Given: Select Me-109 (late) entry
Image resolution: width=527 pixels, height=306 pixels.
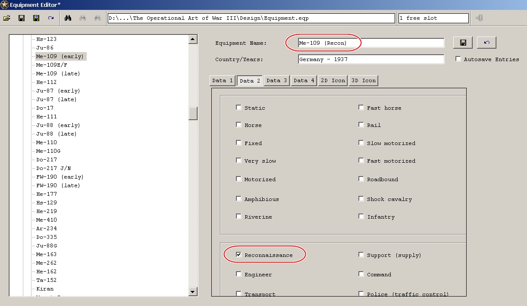Looking at the screenshot, I should point(58,74).
